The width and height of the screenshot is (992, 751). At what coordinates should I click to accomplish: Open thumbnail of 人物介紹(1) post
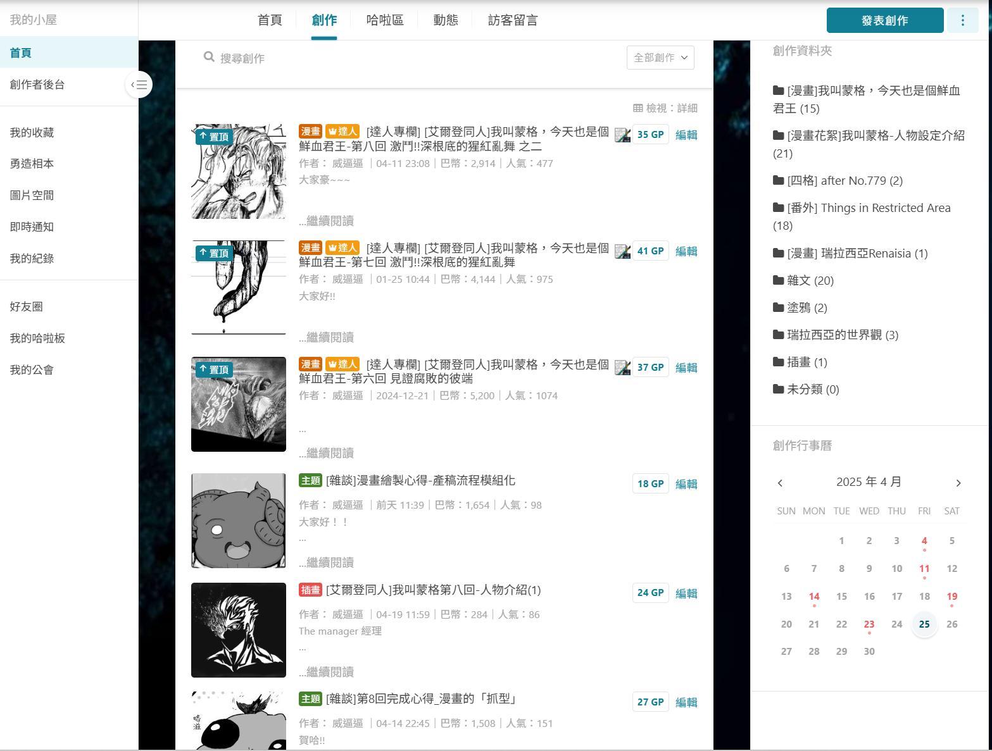[x=239, y=630]
